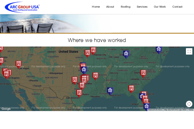
Task: Open the map camera controls button
Action: (x=189, y=104)
